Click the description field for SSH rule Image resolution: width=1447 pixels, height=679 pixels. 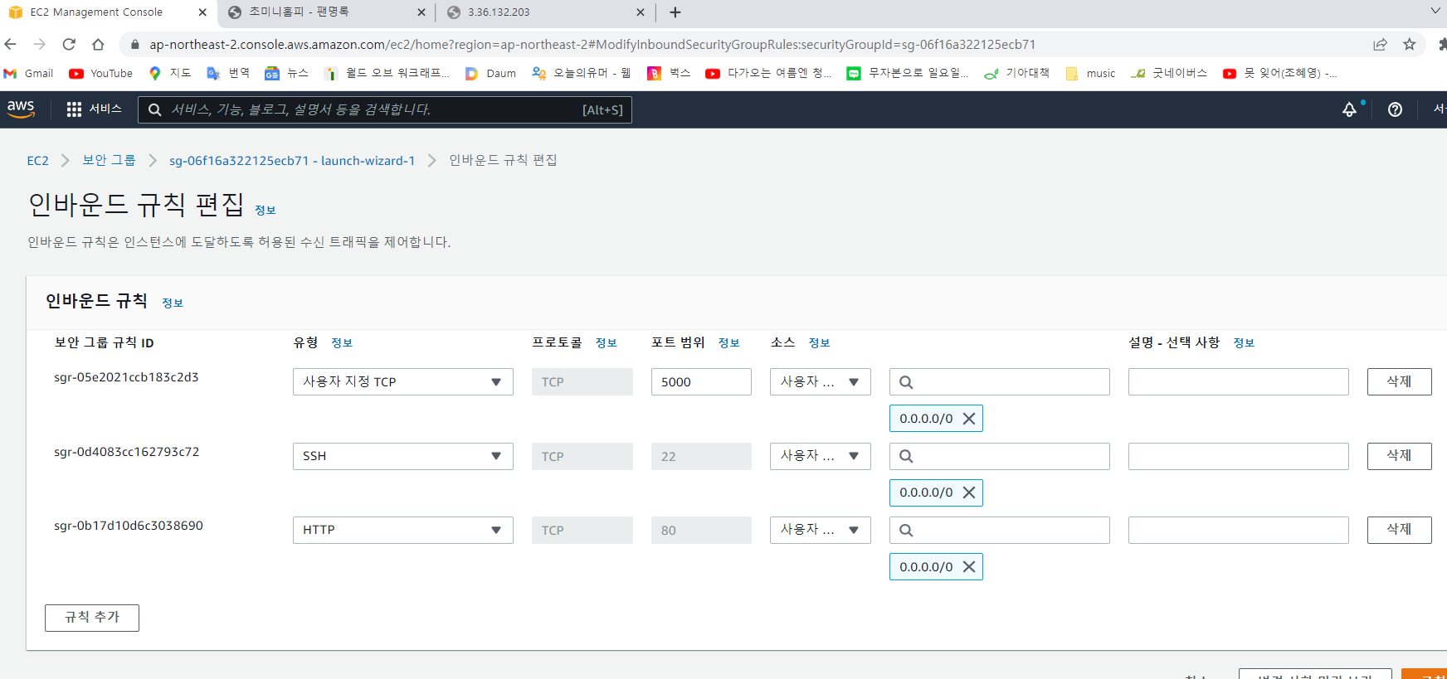(1239, 456)
